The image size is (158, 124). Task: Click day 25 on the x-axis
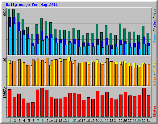(120, 121)
